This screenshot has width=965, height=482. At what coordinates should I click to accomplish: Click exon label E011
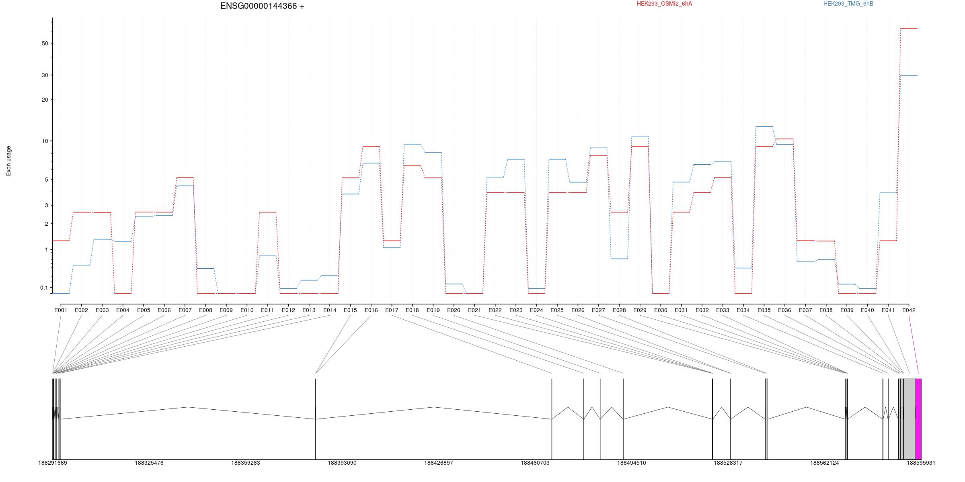pos(267,310)
